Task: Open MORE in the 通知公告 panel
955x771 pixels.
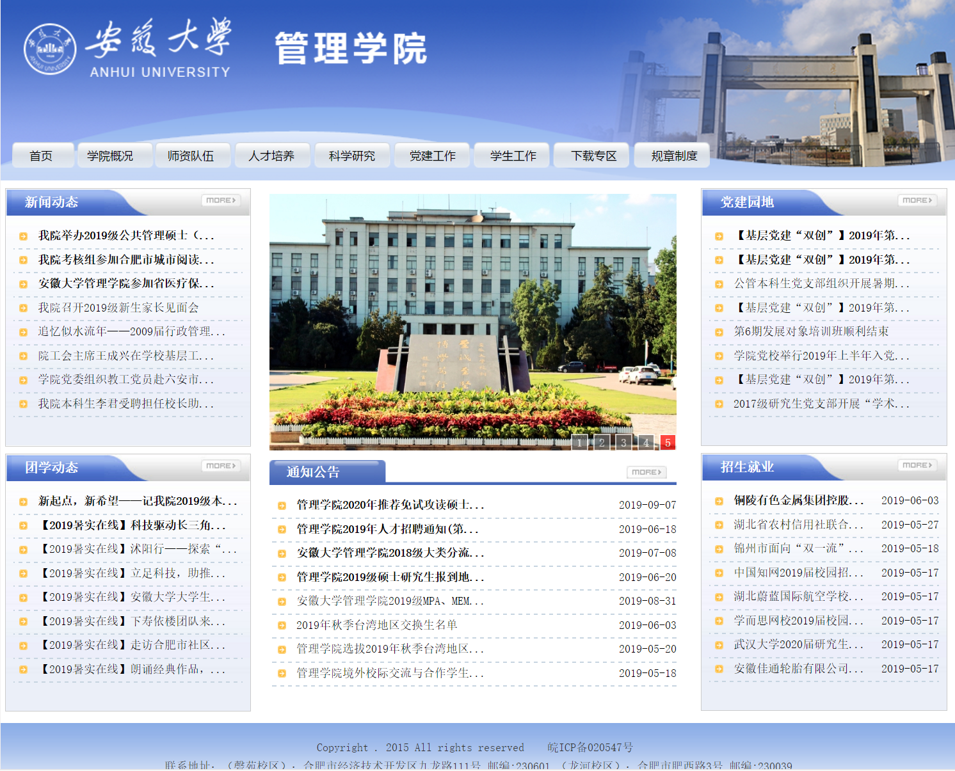Action: pyautogui.click(x=646, y=472)
